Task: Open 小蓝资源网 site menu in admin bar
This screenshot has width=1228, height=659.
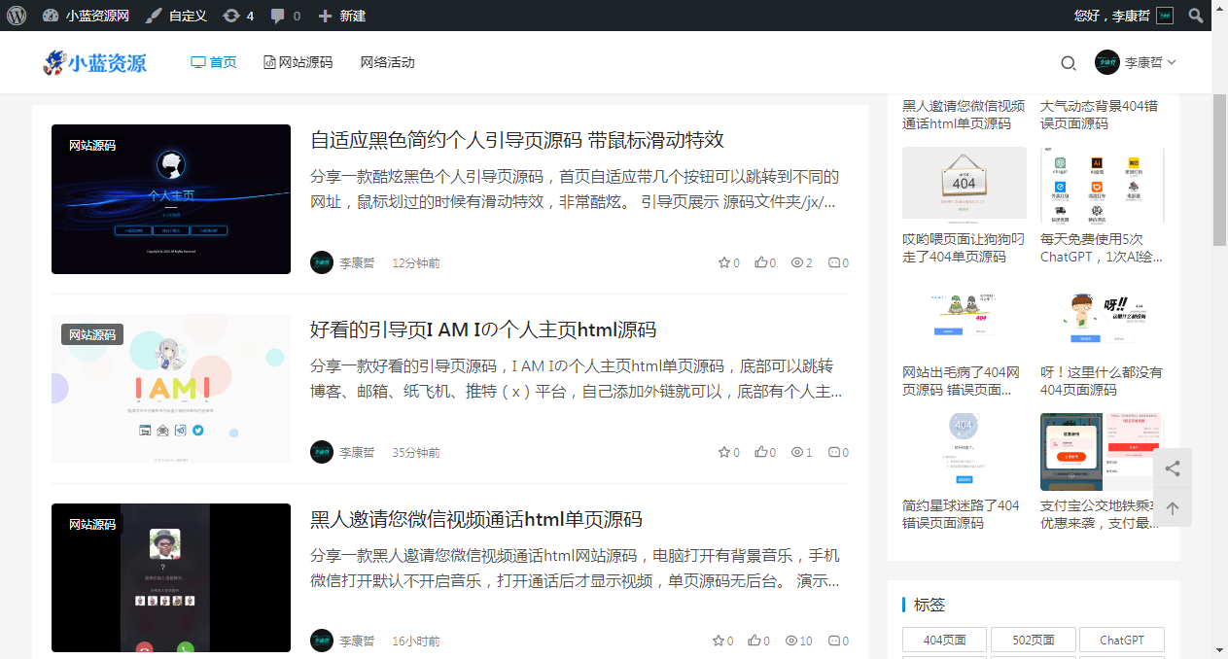Action: point(87,16)
